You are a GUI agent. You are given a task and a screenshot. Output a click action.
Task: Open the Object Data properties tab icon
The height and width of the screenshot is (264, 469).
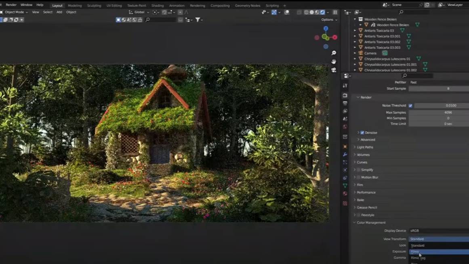click(x=345, y=186)
